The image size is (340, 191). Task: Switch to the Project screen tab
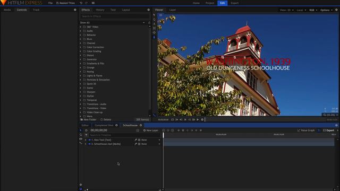click(210, 3)
